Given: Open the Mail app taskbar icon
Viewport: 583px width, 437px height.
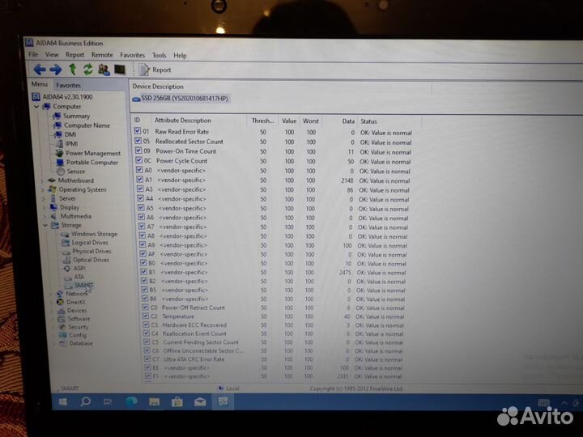Looking at the screenshot, I should pos(200,401).
